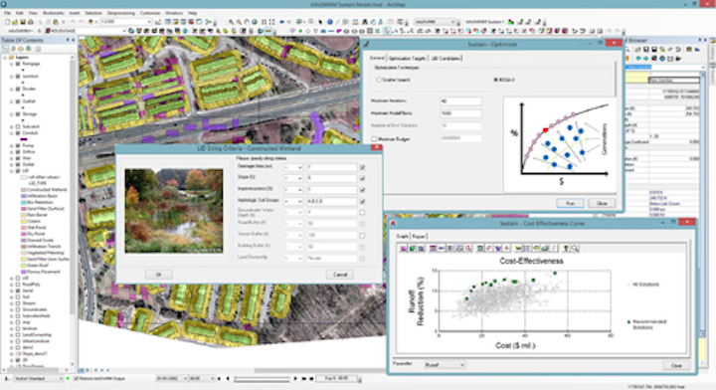
Task: Toggle the Junction layer checkbox
Action: click(18, 77)
